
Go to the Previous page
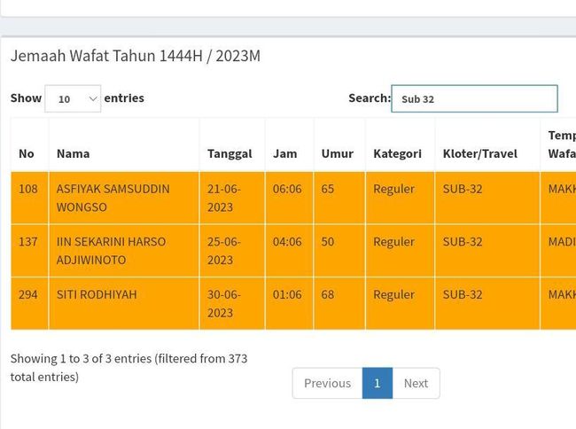pyautogui.click(x=327, y=383)
